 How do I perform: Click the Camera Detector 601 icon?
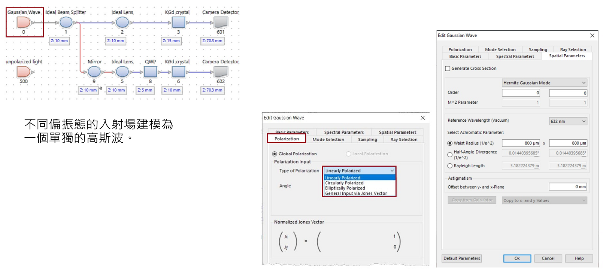(221, 22)
